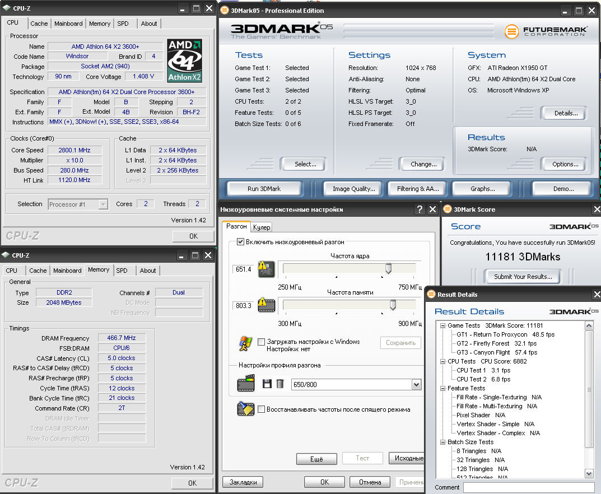Screen dimensions: 601x494
Task: Collapse the CPU Tests tree node
Action: pyautogui.click(x=442, y=361)
